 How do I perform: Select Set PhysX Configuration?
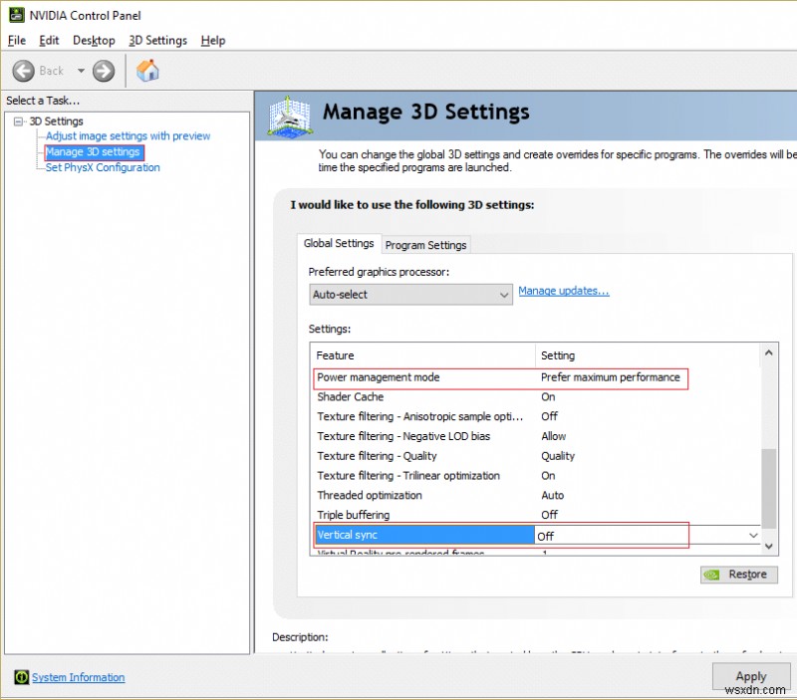pyautogui.click(x=103, y=167)
